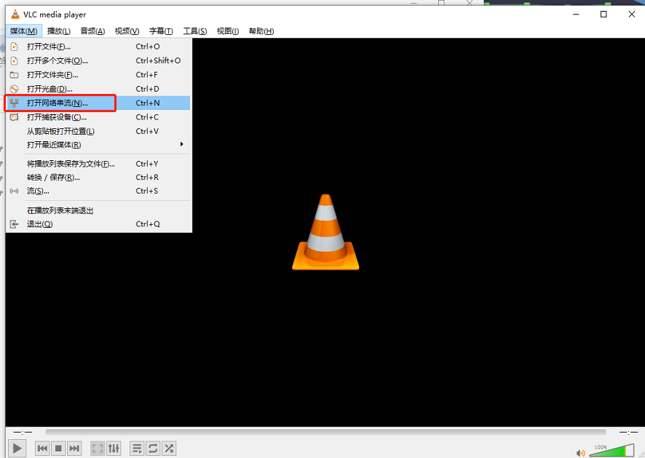Toggle the playlist view

(x=137, y=448)
